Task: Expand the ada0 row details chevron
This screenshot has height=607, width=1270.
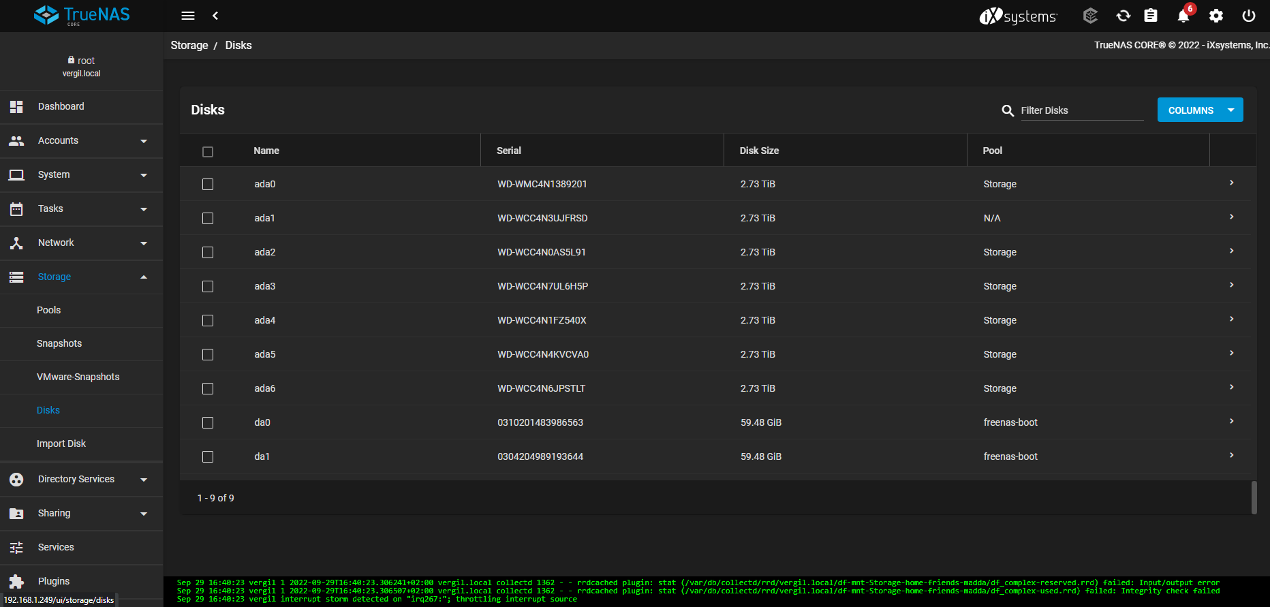Action: click(1232, 183)
